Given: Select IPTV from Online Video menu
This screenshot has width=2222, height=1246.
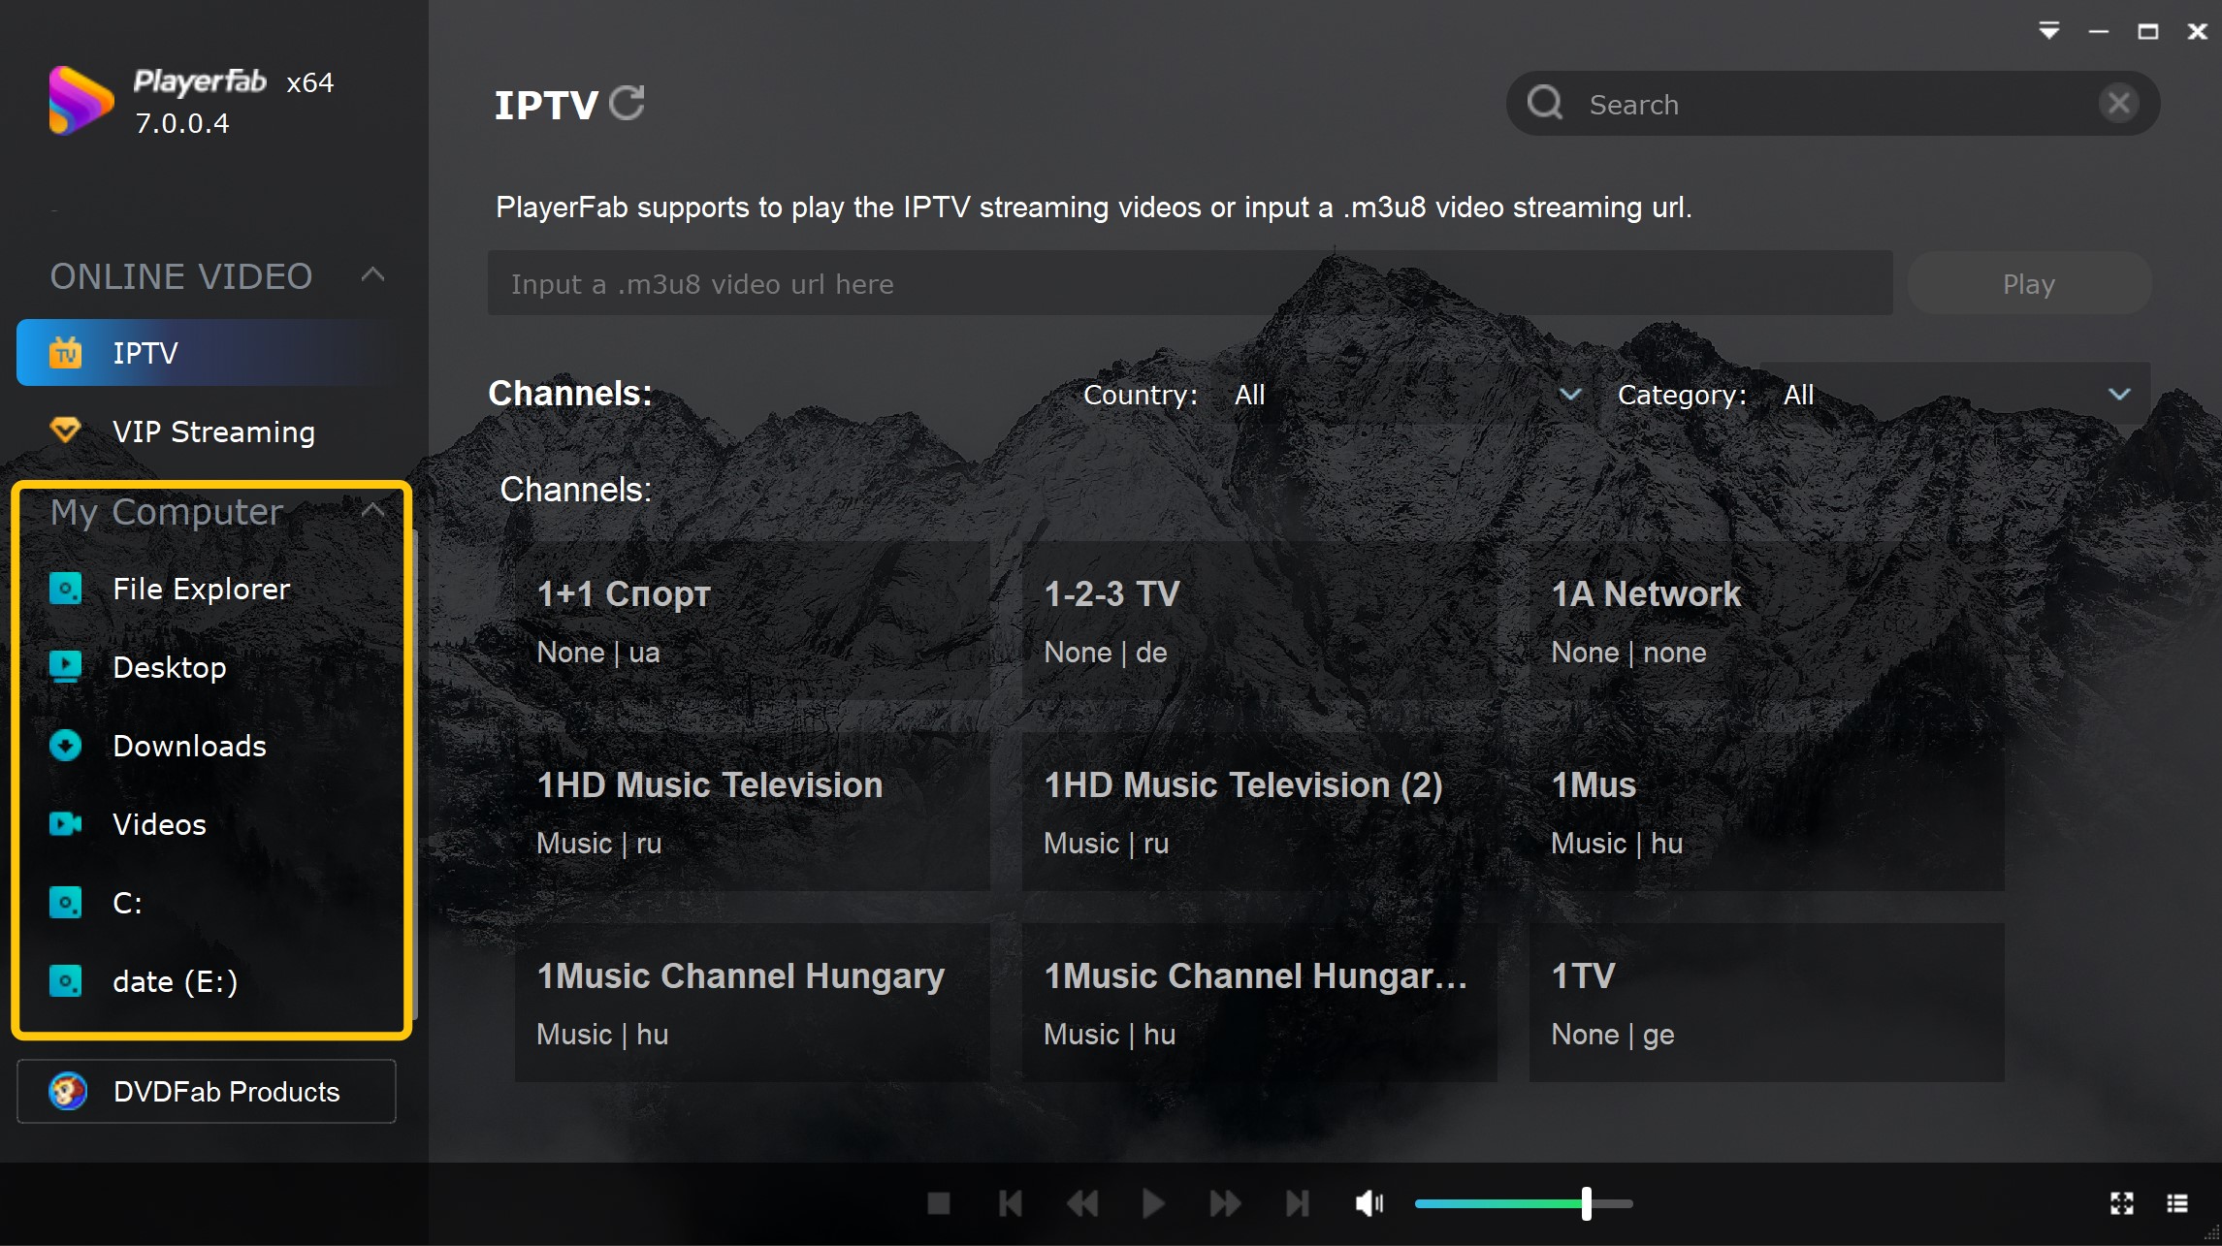Looking at the screenshot, I should pos(146,351).
